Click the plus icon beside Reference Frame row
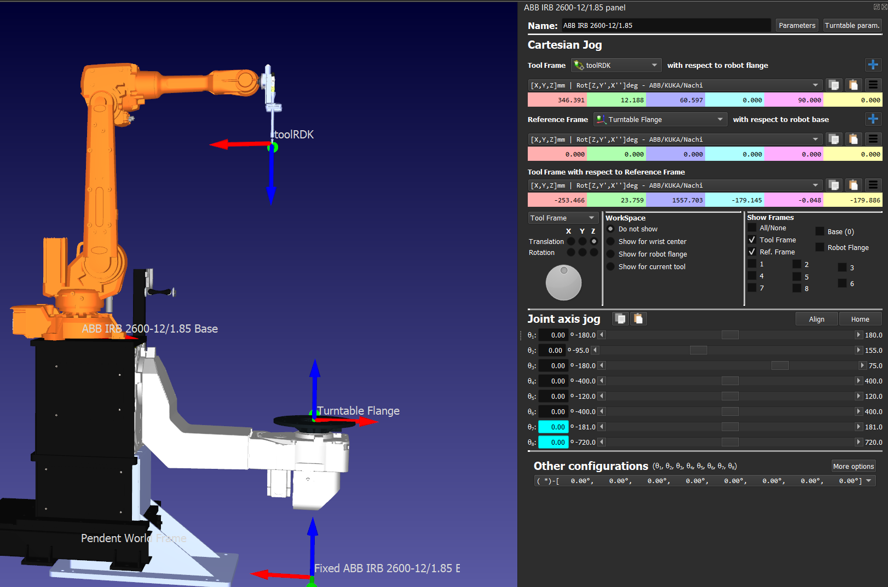The width and height of the screenshot is (888, 587). [873, 119]
